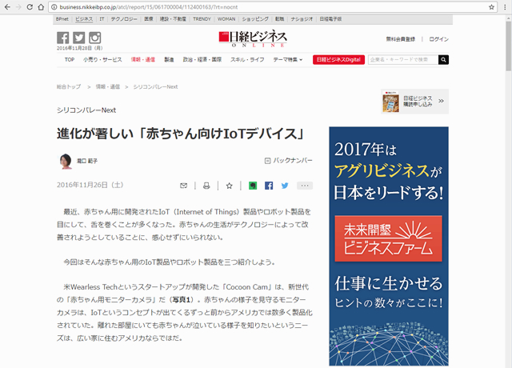
Task: Select 小売り・サービス navigation item
Action: [x=102, y=59]
